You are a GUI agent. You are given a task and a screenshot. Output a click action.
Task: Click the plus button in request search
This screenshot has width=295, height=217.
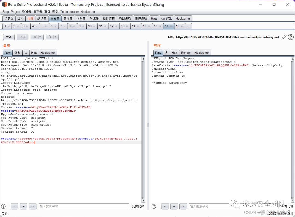(23, 206)
